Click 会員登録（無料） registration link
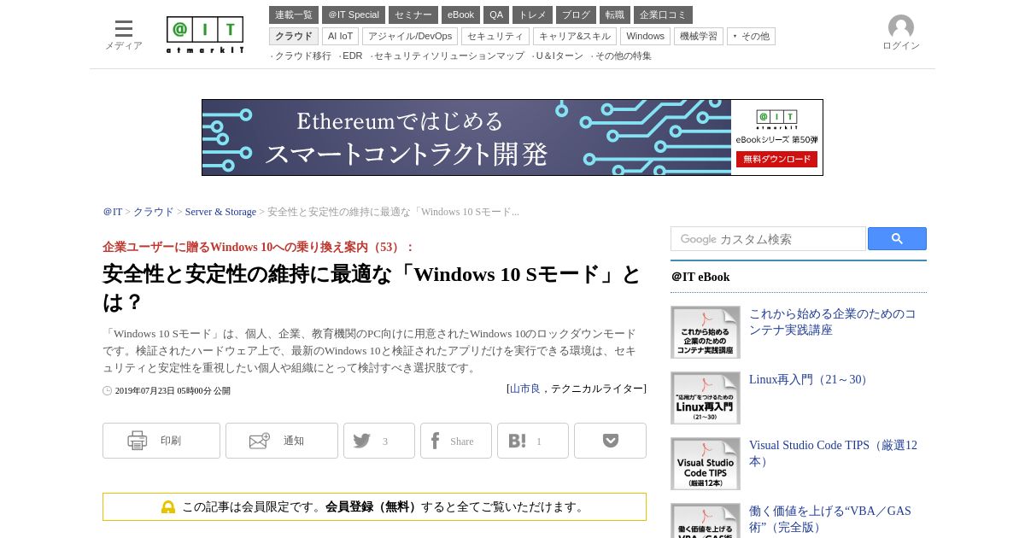Viewport: 1025px width, 538px height. 373,507
